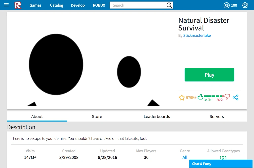Open Catalog in top navigation

point(56,5)
